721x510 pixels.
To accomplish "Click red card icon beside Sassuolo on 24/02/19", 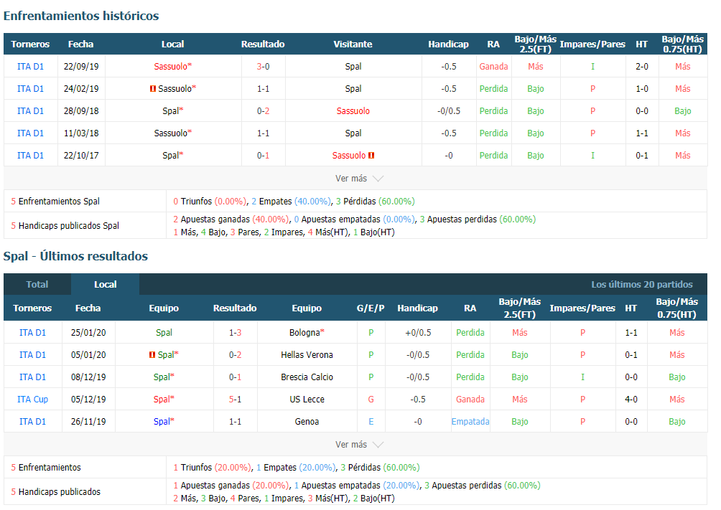I will coord(153,89).
